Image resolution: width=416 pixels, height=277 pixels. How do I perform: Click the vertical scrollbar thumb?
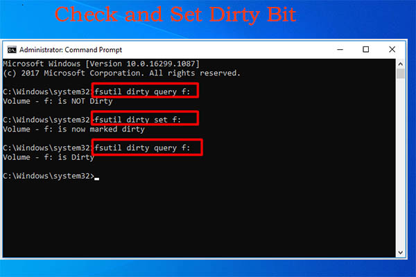pos(400,73)
